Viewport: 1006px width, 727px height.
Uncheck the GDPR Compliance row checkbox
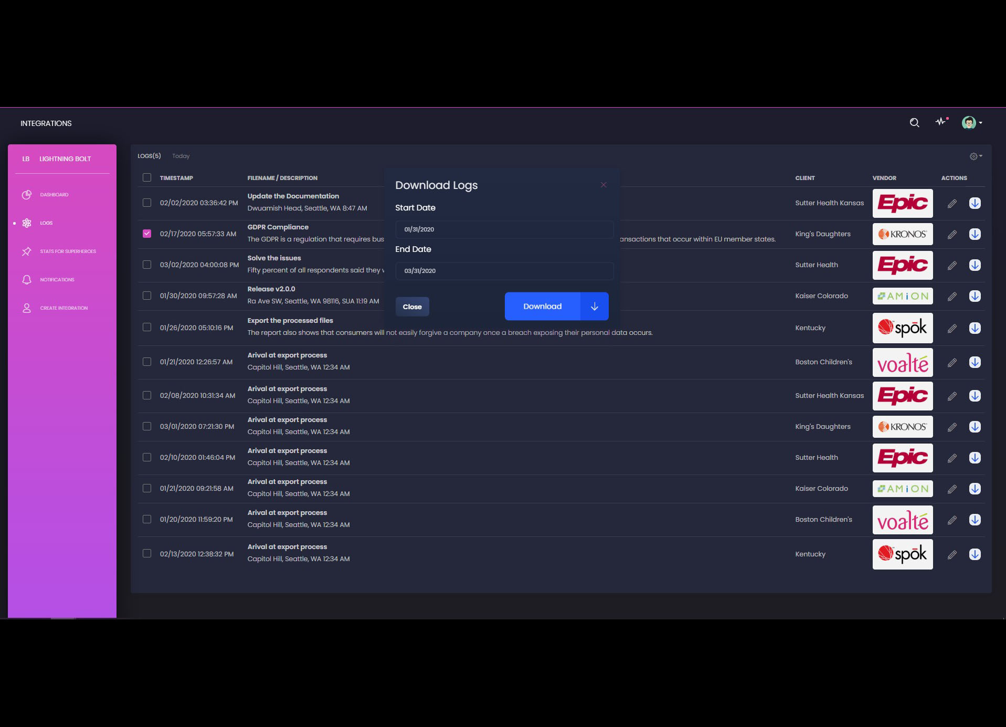[147, 234]
